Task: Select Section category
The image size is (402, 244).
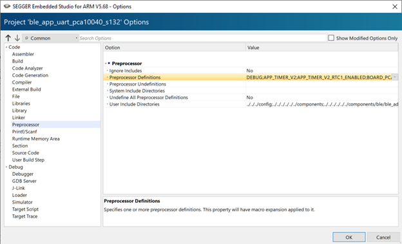Action: pyautogui.click(x=20, y=146)
